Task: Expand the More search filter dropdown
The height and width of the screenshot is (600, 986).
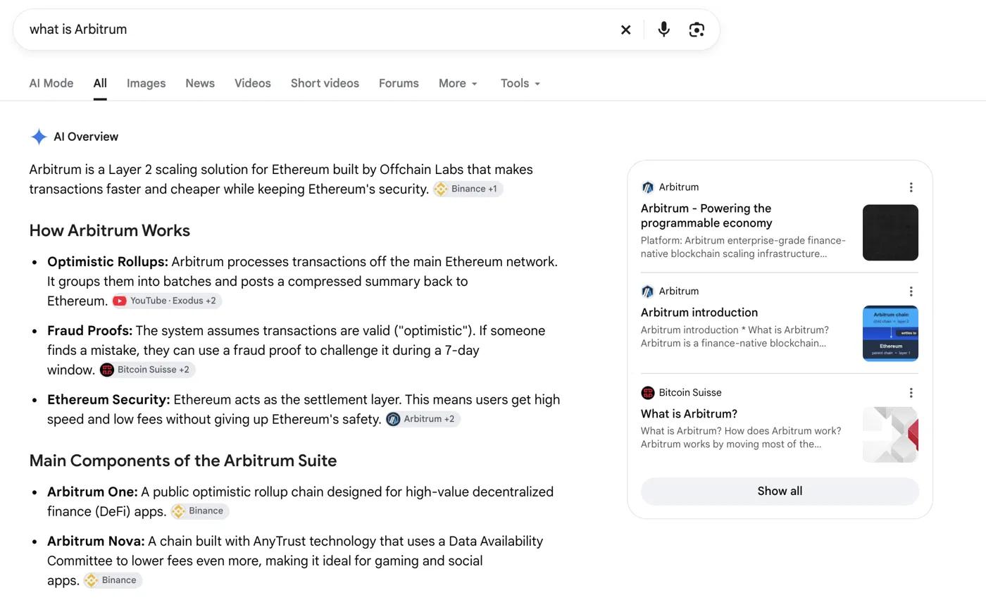Action: pos(458,83)
